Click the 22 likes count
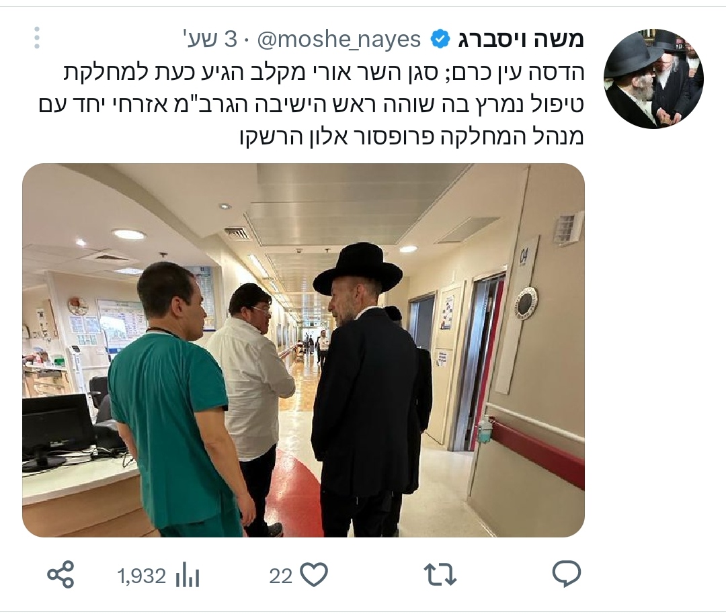 280,576
